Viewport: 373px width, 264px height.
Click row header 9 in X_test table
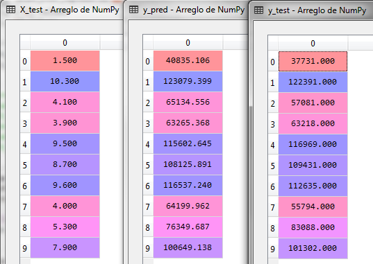(x=25, y=248)
